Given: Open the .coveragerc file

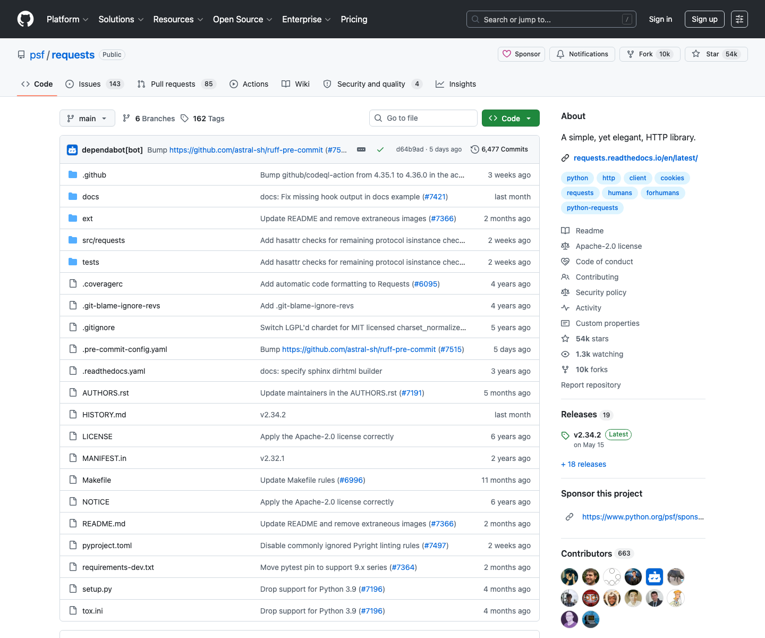Looking at the screenshot, I should [x=103, y=284].
